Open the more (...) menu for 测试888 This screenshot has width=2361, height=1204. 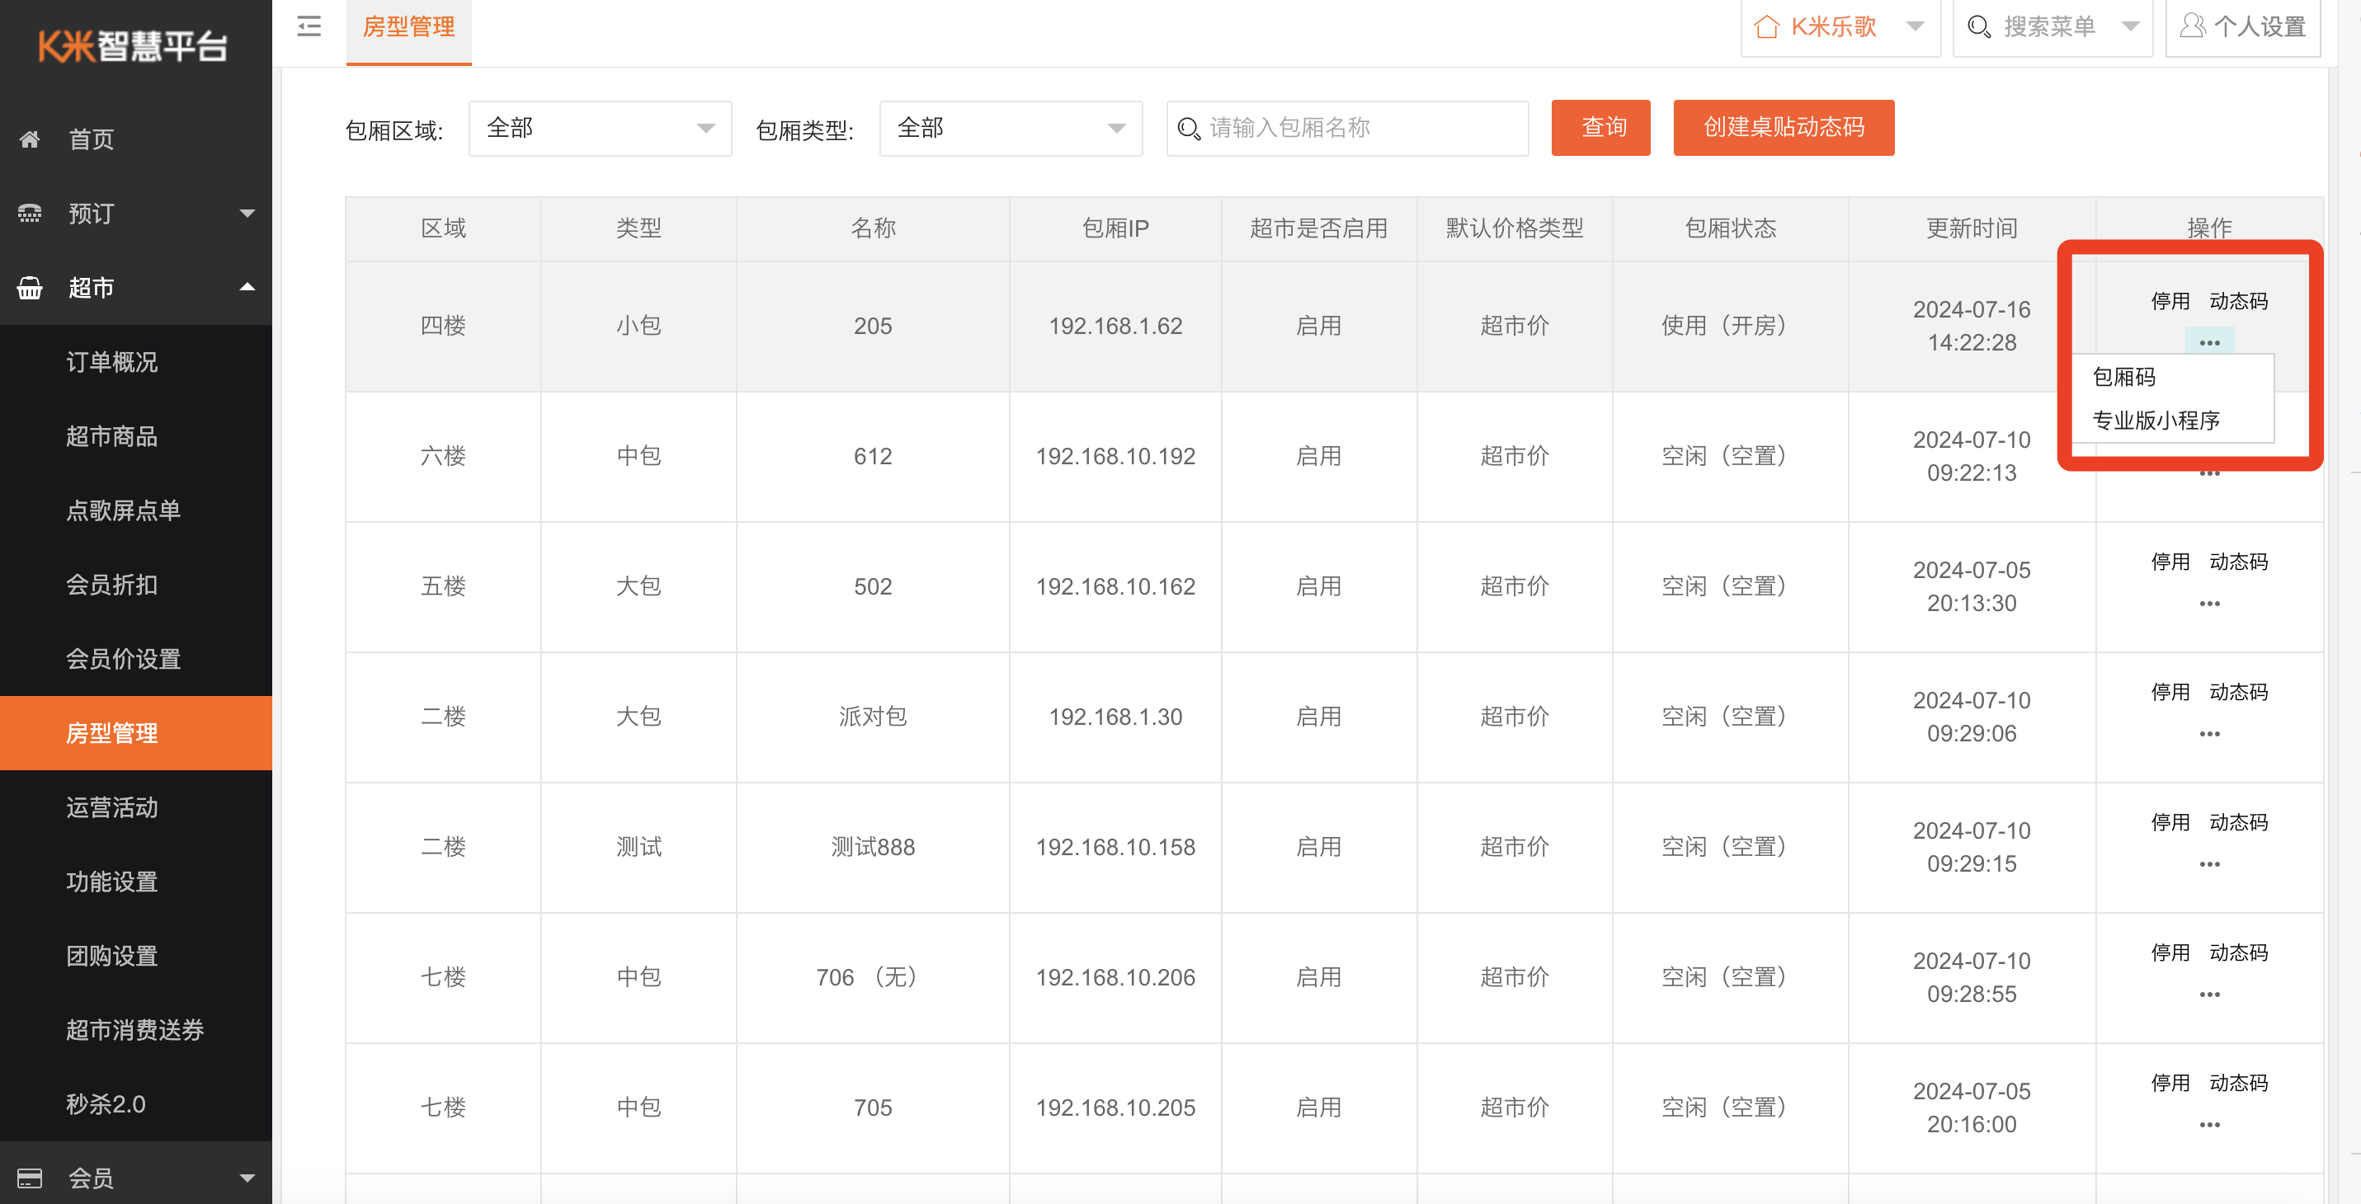pyautogui.click(x=2209, y=864)
